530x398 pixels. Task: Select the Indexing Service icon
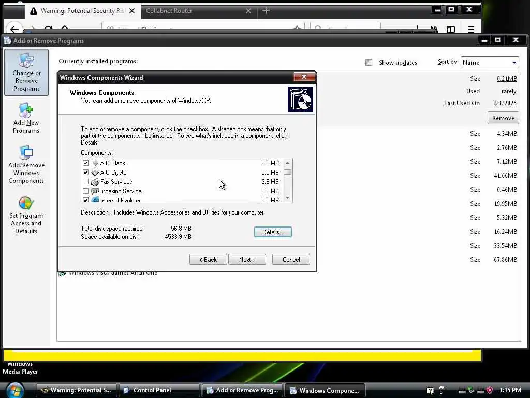95,191
